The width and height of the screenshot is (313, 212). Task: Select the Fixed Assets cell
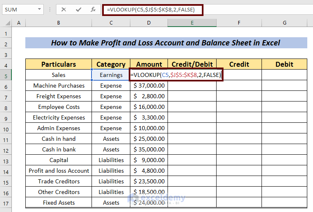[59, 203]
